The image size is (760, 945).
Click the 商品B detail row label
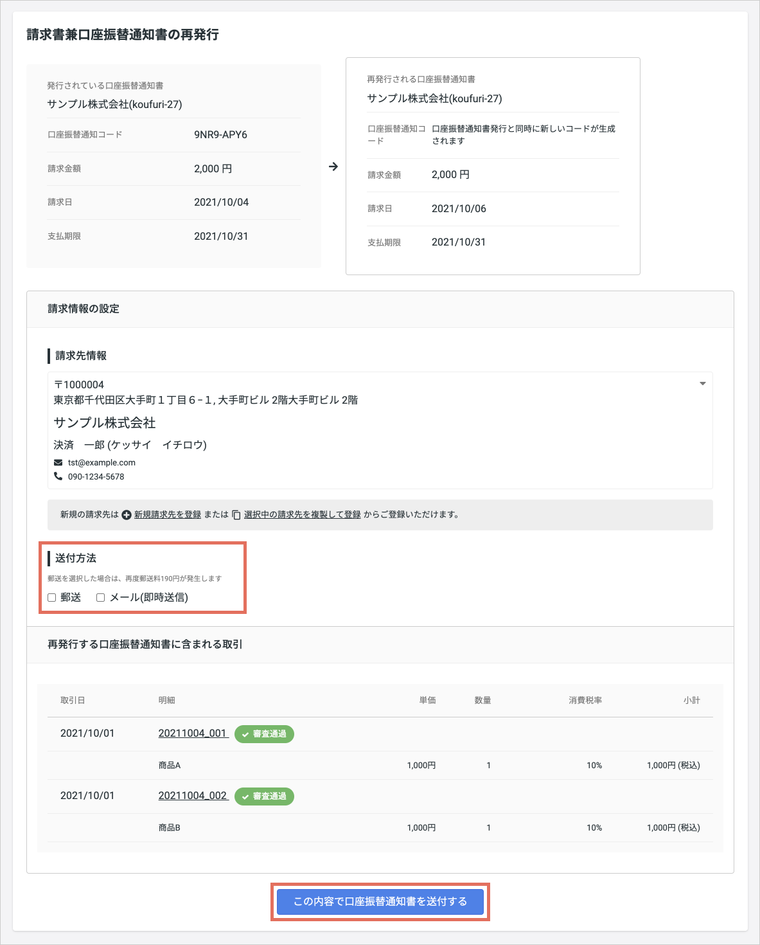pyautogui.click(x=170, y=828)
